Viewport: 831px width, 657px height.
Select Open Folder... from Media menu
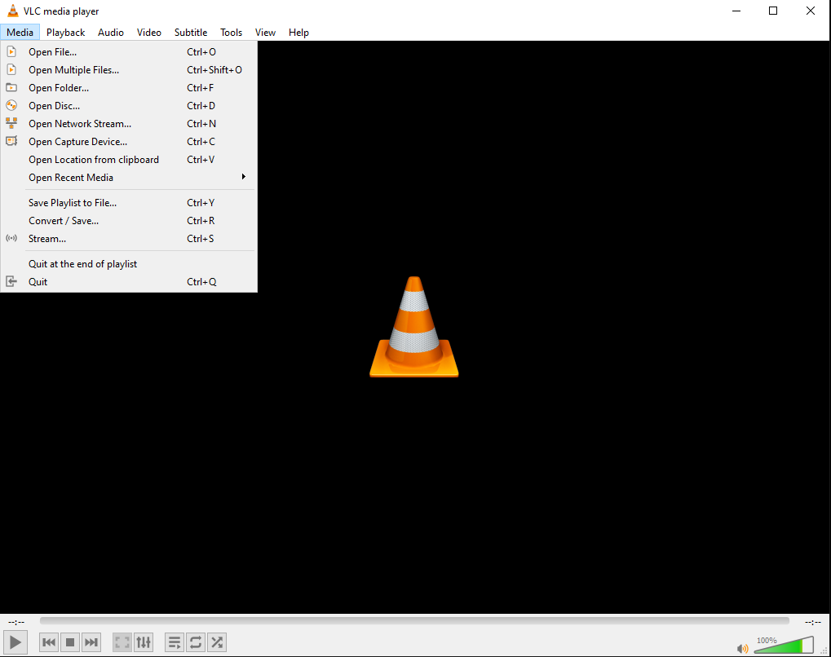click(x=129, y=88)
